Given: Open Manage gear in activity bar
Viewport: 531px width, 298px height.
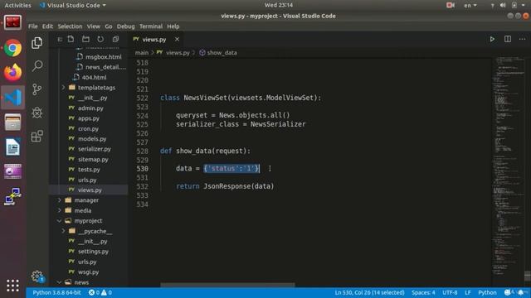Looking at the screenshot, I should [x=37, y=276].
